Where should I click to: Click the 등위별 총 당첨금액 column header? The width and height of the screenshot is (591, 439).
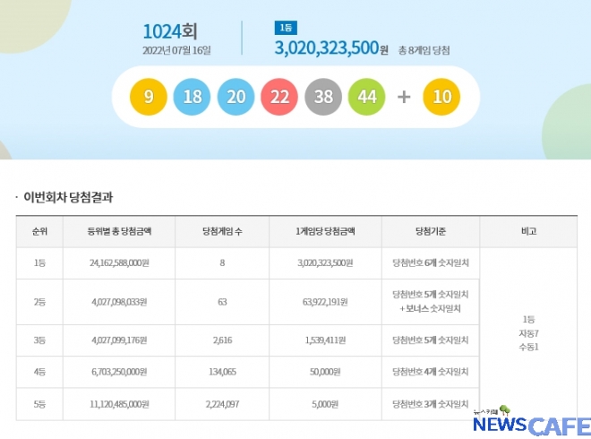coord(120,231)
